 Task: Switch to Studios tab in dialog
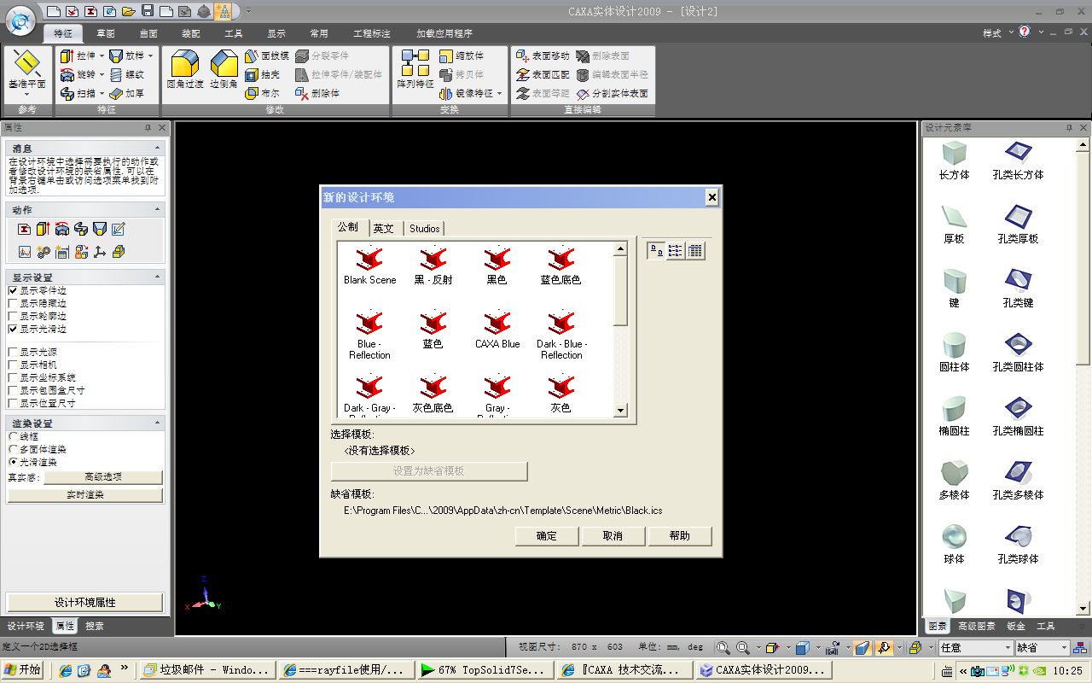click(x=424, y=228)
